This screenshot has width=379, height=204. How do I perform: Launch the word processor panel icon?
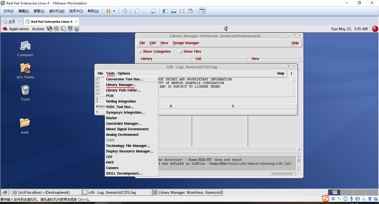[63, 29]
